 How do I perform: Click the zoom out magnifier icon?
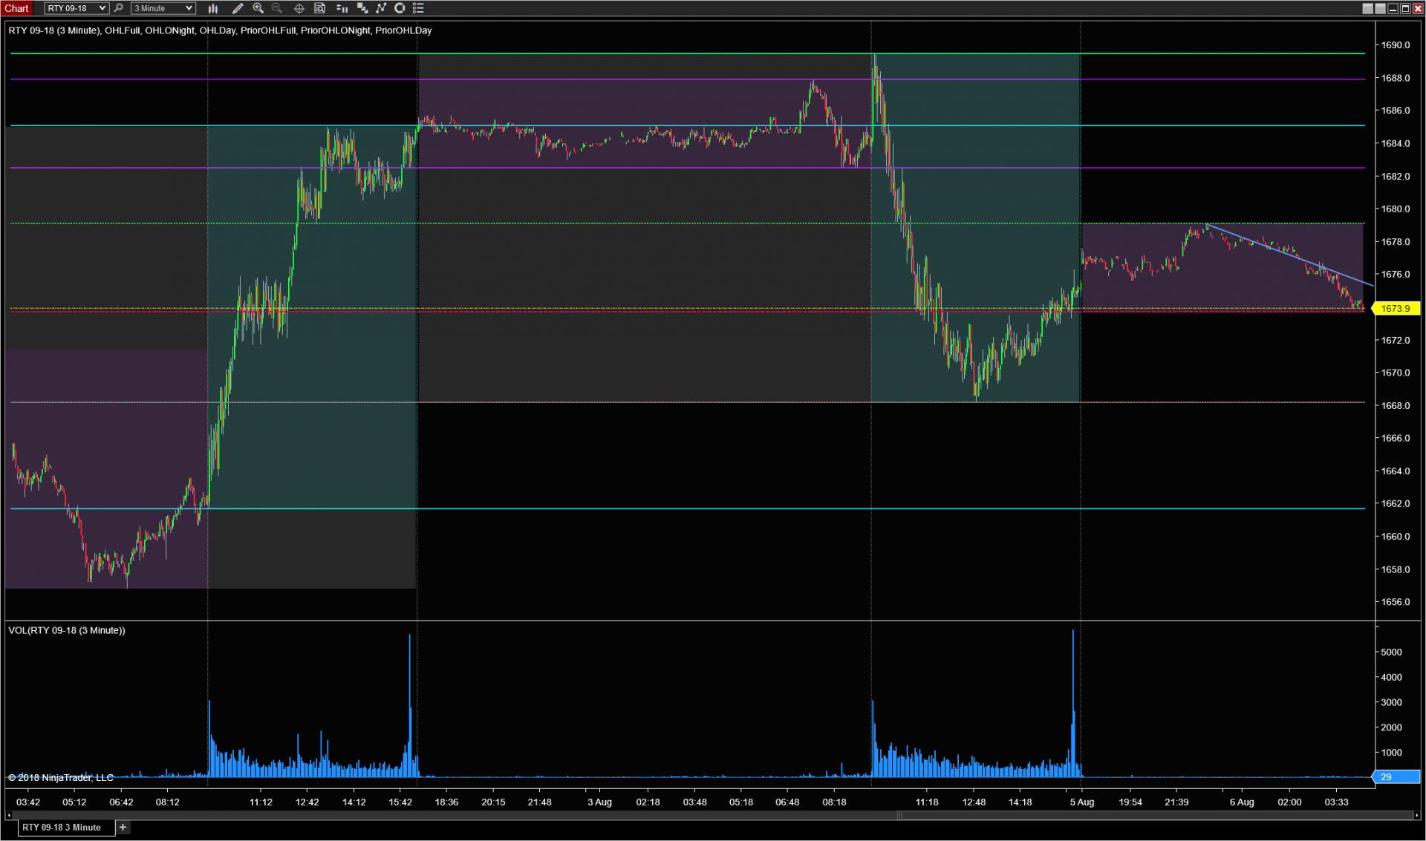pyautogui.click(x=277, y=8)
